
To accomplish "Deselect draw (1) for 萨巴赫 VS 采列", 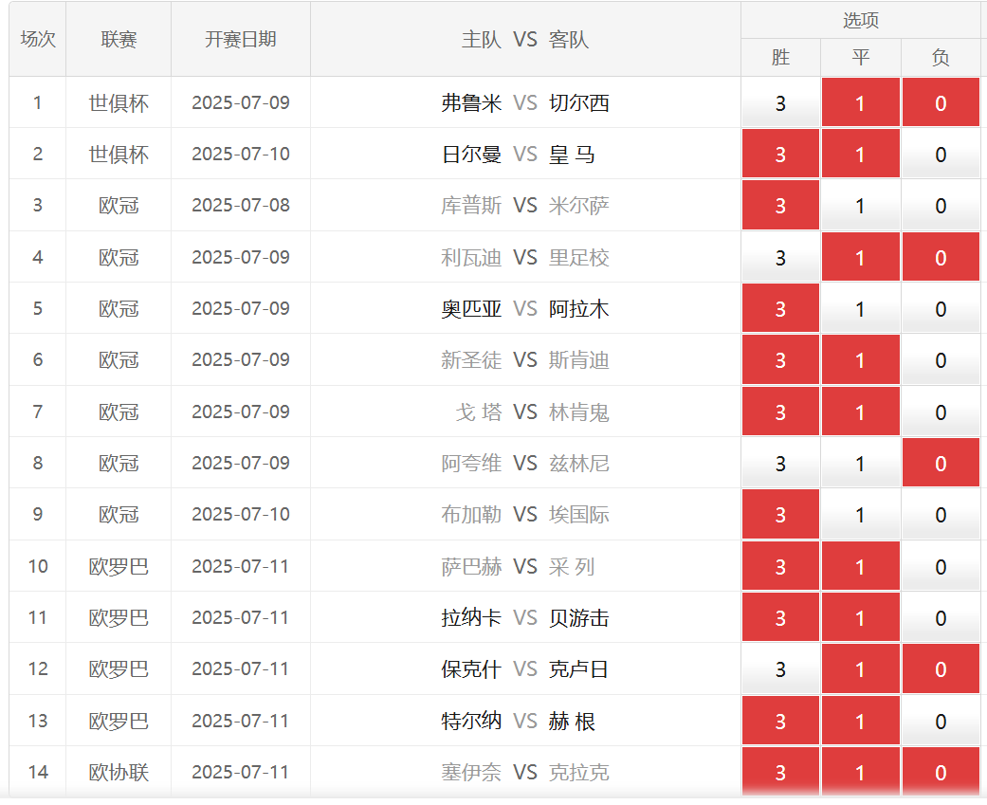I will [x=861, y=566].
